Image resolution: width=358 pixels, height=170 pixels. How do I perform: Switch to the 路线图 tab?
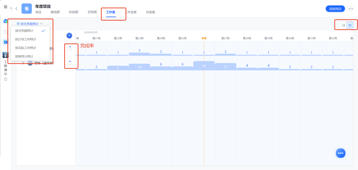pyautogui.click(x=55, y=12)
